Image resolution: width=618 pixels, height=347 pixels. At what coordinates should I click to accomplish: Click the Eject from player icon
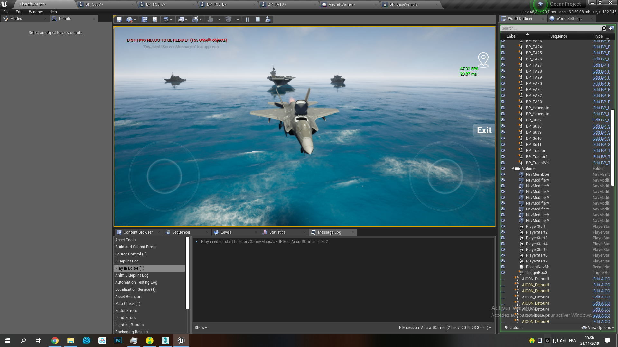[x=268, y=20]
